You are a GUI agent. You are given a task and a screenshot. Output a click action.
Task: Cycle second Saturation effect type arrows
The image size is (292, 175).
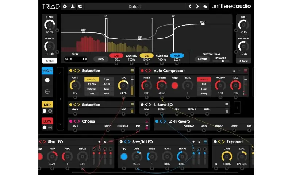pyautogui.click(x=77, y=105)
